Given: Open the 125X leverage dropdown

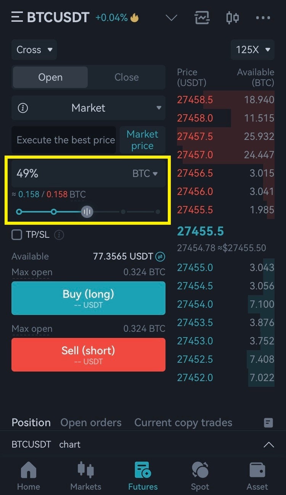Looking at the screenshot, I should (252, 50).
